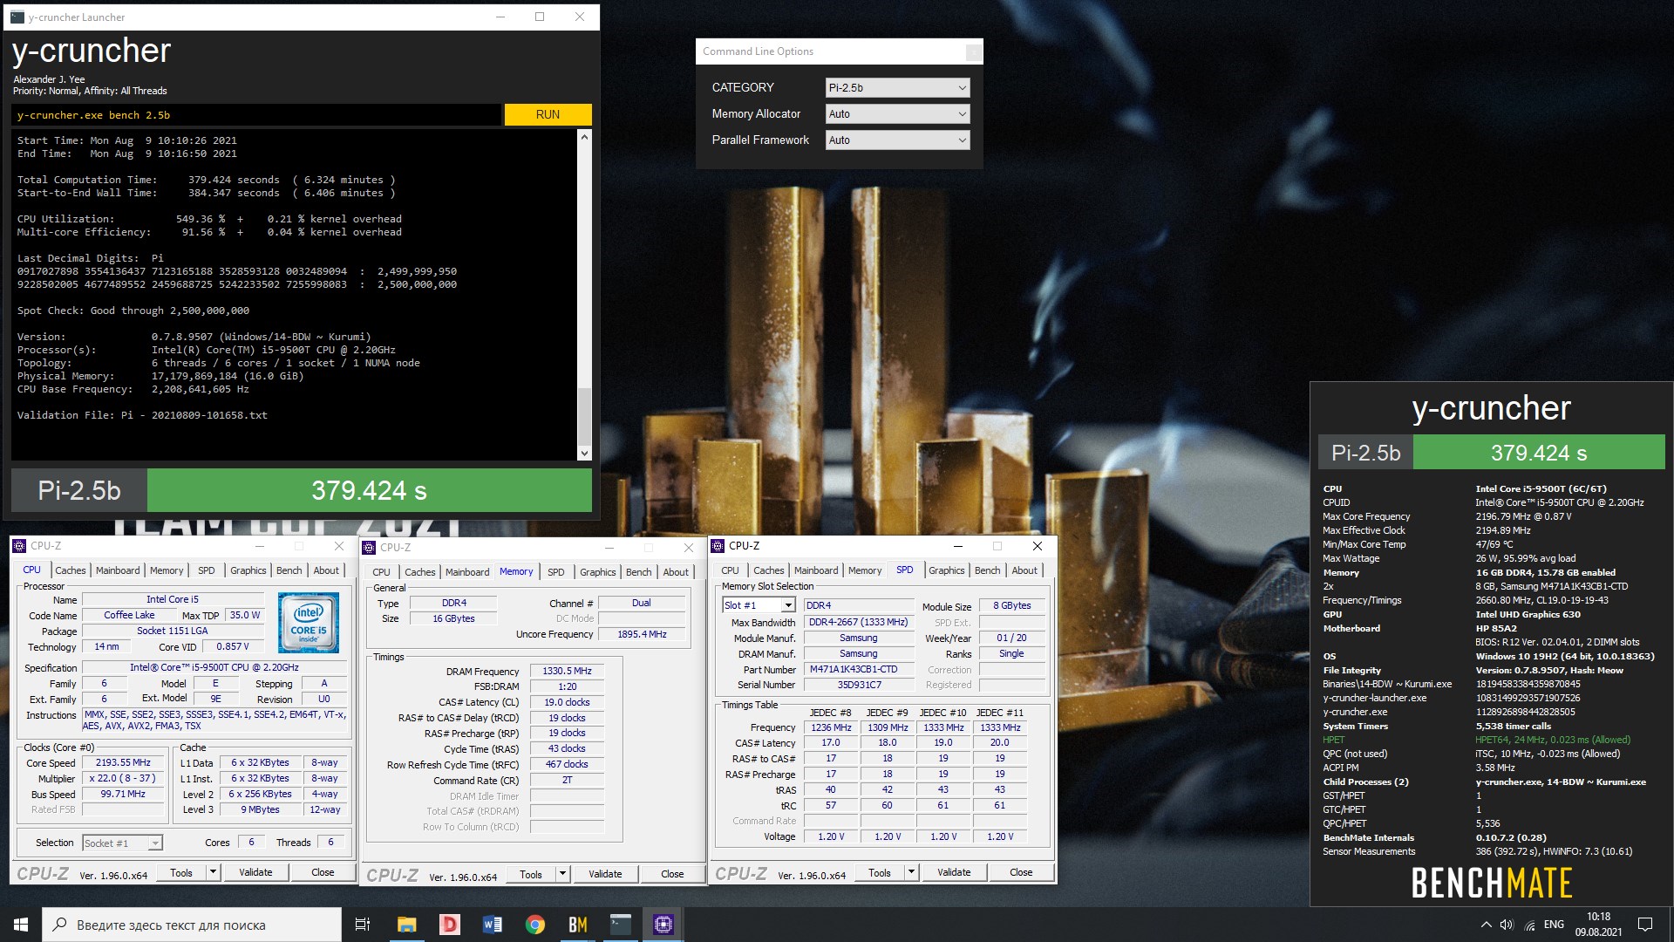Click the yellow RUN button in y-cruncher

pos(548,114)
